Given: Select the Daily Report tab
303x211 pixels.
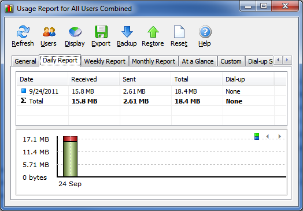Looking at the screenshot, I should [60, 61].
